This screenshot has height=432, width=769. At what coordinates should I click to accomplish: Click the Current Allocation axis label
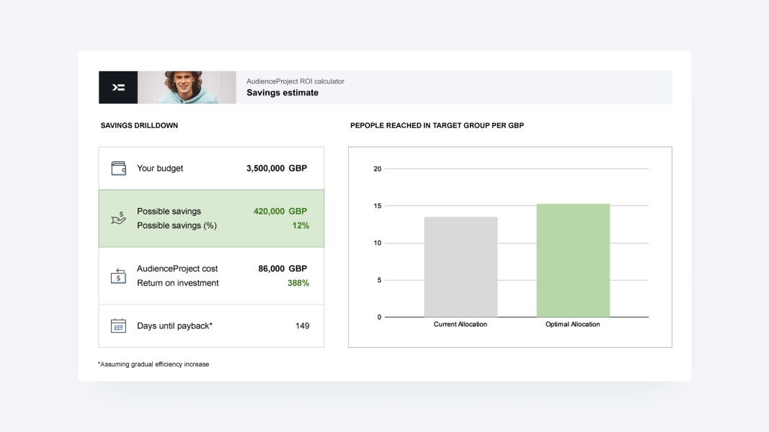pyautogui.click(x=461, y=325)
